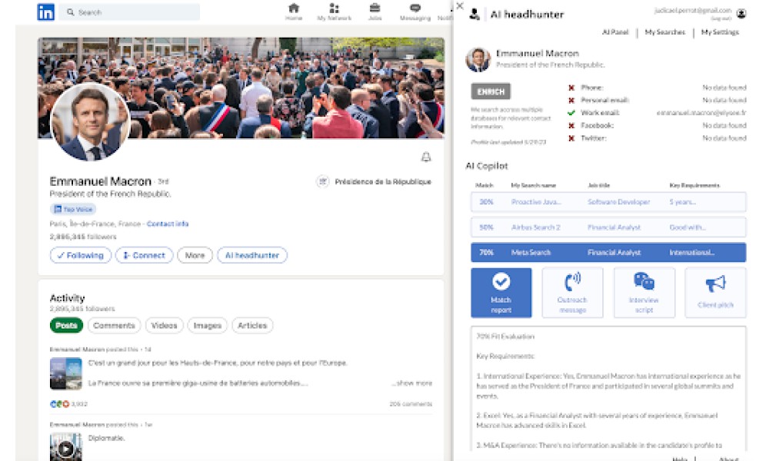Image resolution: width=769 pixels, height=461 pixels.
Task: Select the Match report icon button
Action: click(501, 293)
